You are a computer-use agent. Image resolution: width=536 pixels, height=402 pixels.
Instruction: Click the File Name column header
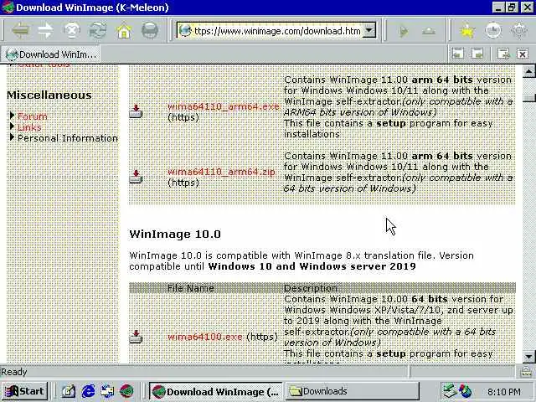click(190, 288)
